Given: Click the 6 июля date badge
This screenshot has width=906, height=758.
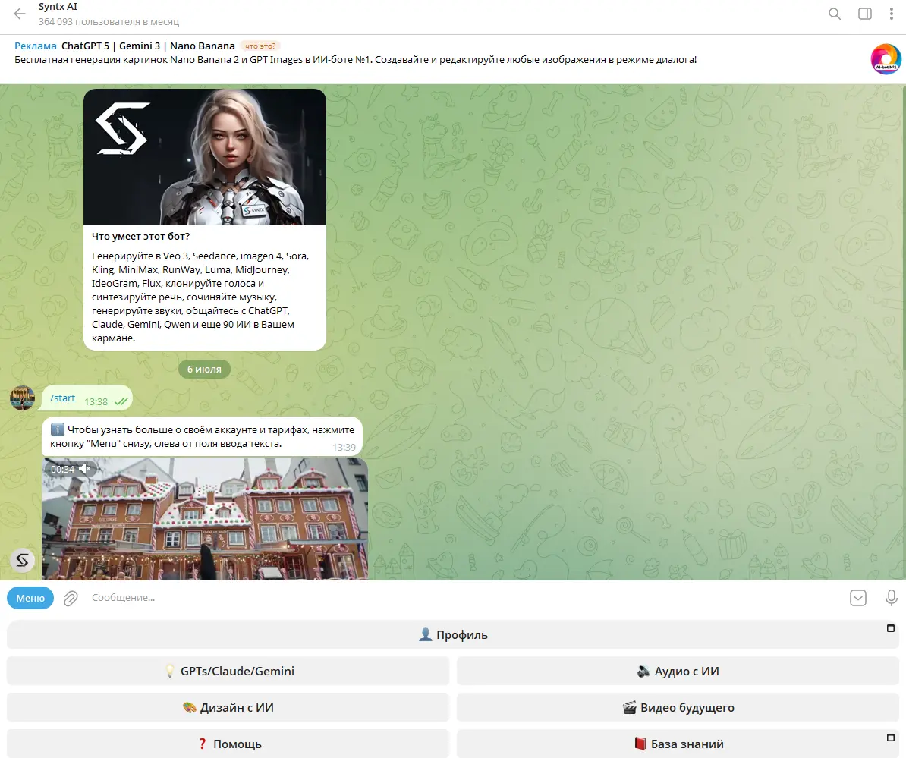Looking at the screenshot, I should click(x=204, y=370).
